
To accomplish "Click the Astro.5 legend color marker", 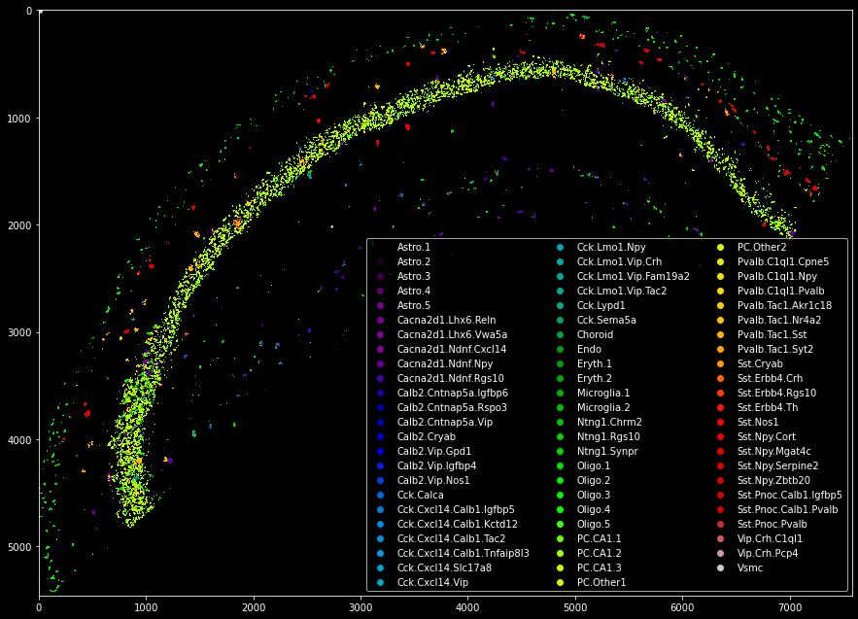I will tap(380, 305).
